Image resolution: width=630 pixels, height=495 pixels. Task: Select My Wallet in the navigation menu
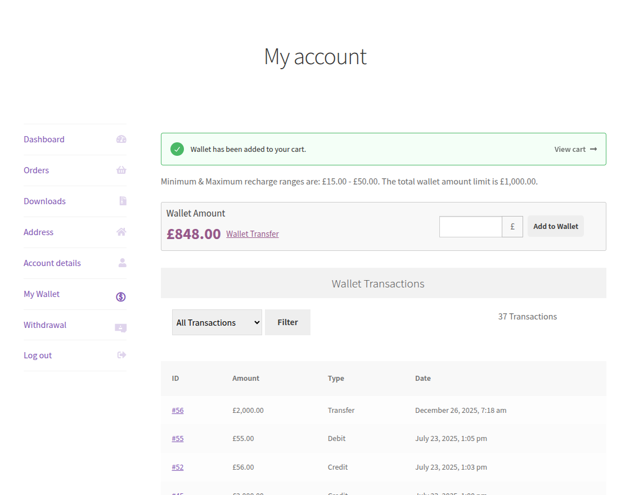pos(41,294)
